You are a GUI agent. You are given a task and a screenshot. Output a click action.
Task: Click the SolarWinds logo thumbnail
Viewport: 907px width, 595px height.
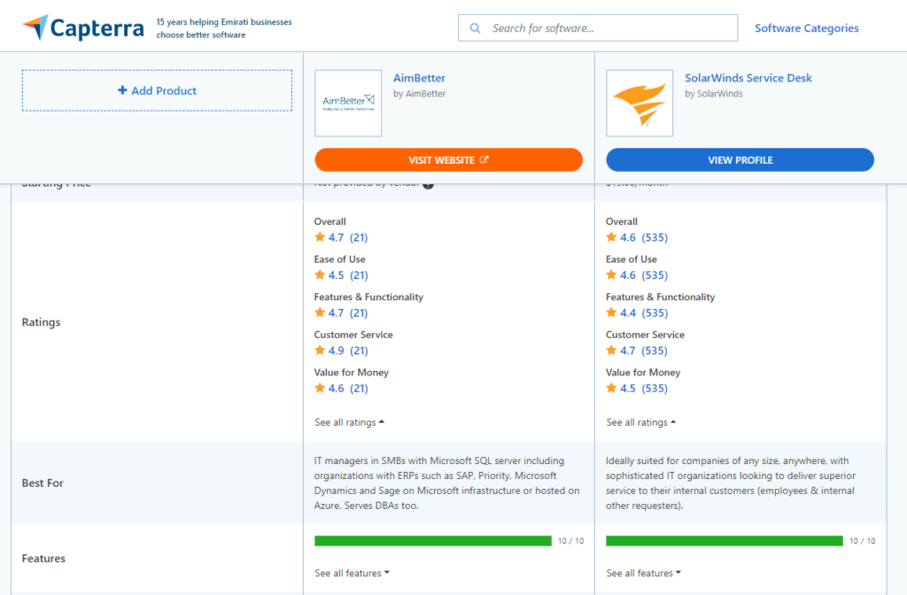(640, 103)
